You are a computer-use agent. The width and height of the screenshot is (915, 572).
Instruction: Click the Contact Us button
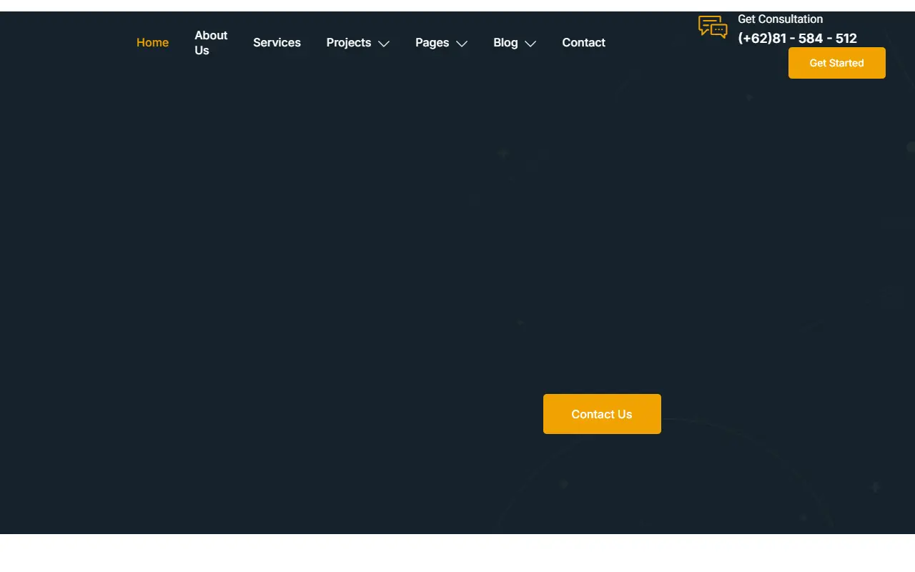pos(602,414)
